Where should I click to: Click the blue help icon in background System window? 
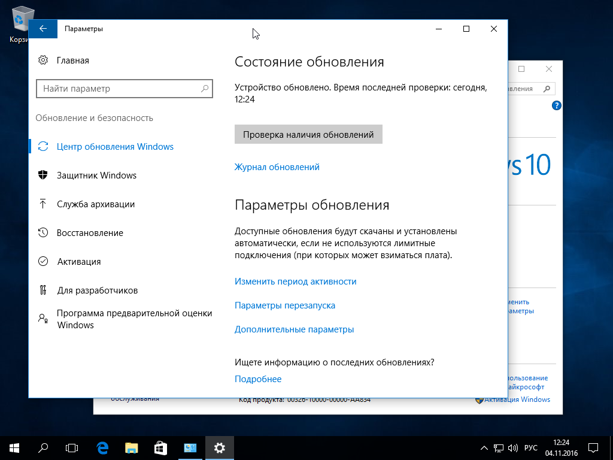pyautogui.click(x=556, y=105)
